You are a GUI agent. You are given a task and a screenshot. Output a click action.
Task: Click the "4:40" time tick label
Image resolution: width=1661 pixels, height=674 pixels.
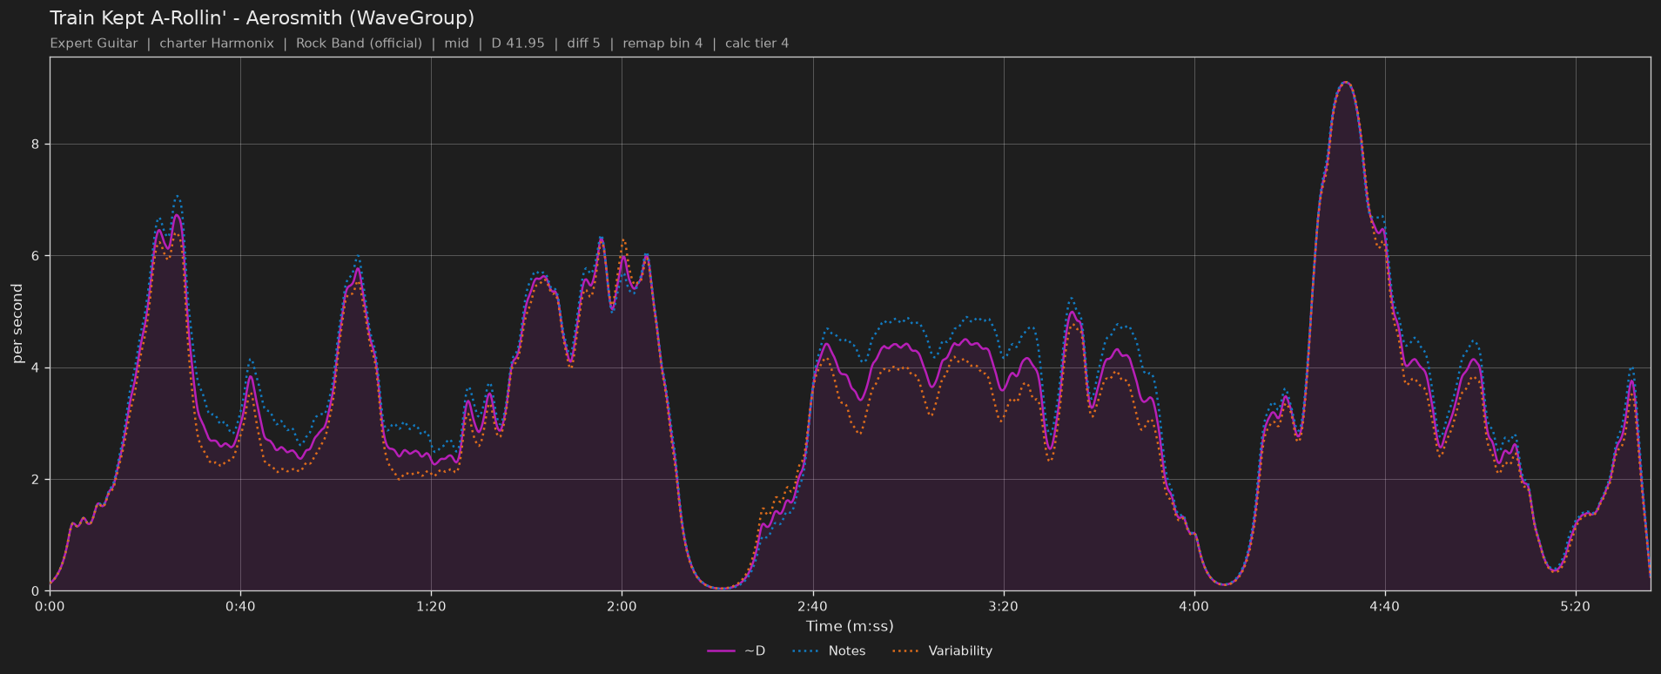(x=1384, y=606)
